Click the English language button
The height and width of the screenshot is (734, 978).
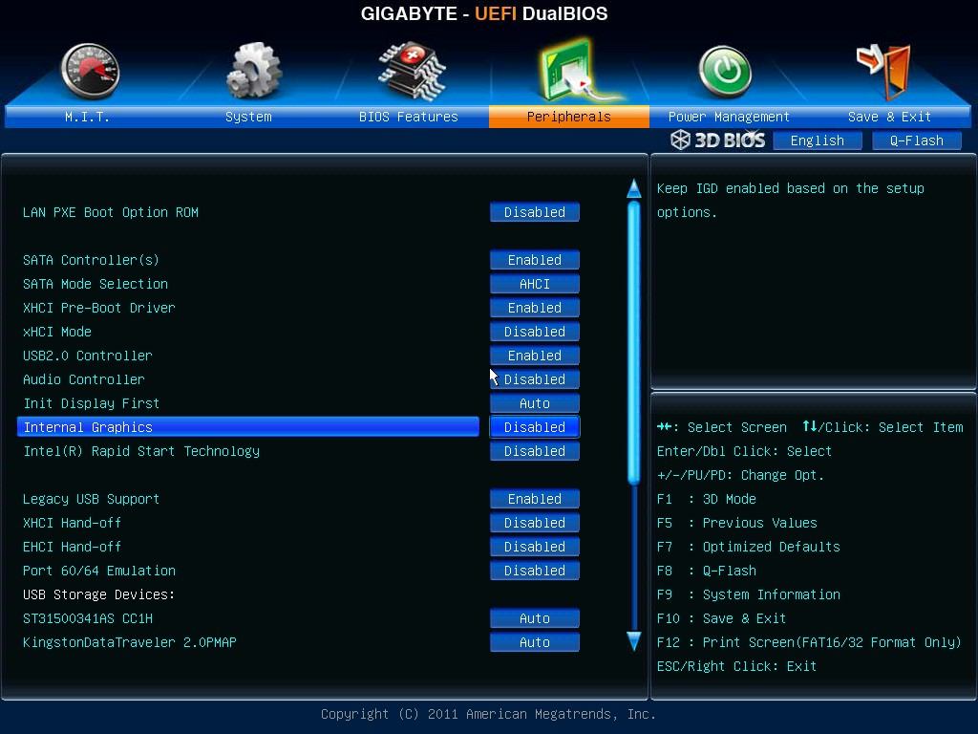pos(818,140)
